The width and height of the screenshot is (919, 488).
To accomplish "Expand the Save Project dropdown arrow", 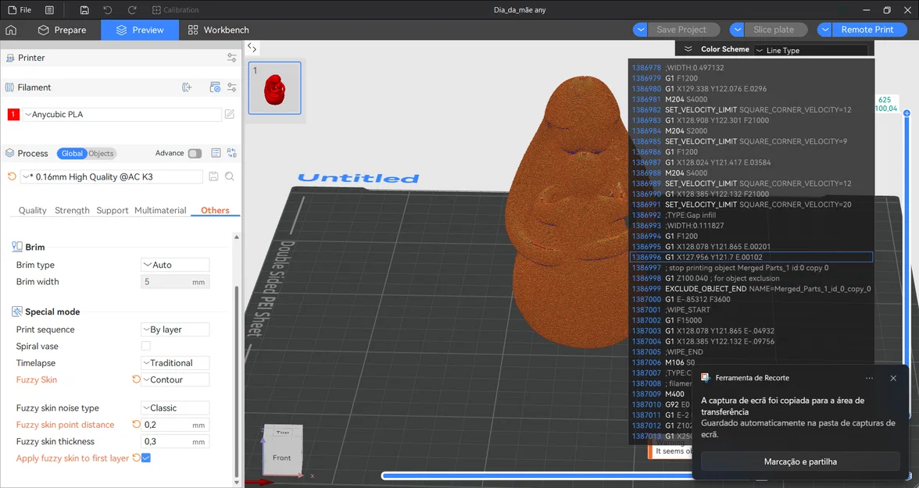I will click(x=640, y=30).
